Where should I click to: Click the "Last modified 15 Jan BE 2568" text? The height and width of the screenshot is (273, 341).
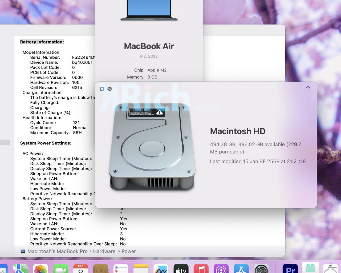coord(245,161)
